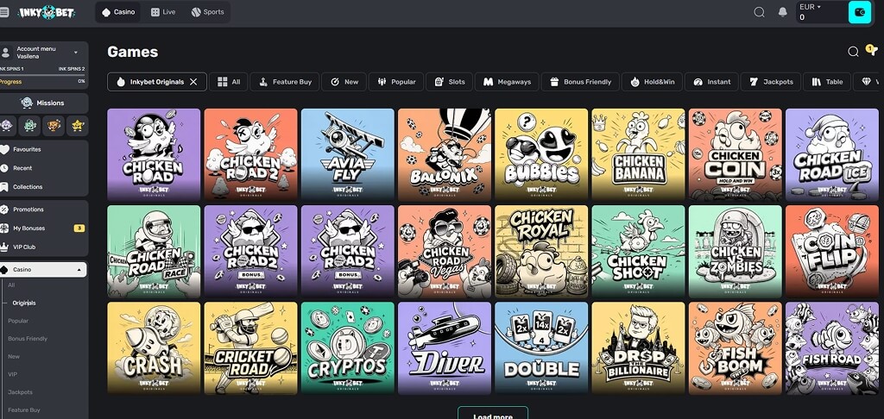Select the Jackpots filter chip
884x419 pixels.
click(770, 82)
